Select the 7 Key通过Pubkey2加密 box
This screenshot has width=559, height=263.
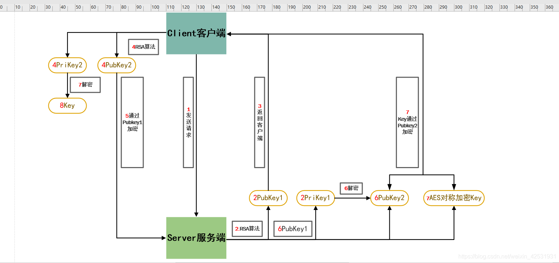click(x=407, y=122)
